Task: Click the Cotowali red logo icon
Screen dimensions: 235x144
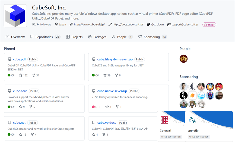Action: click(164, 120)
